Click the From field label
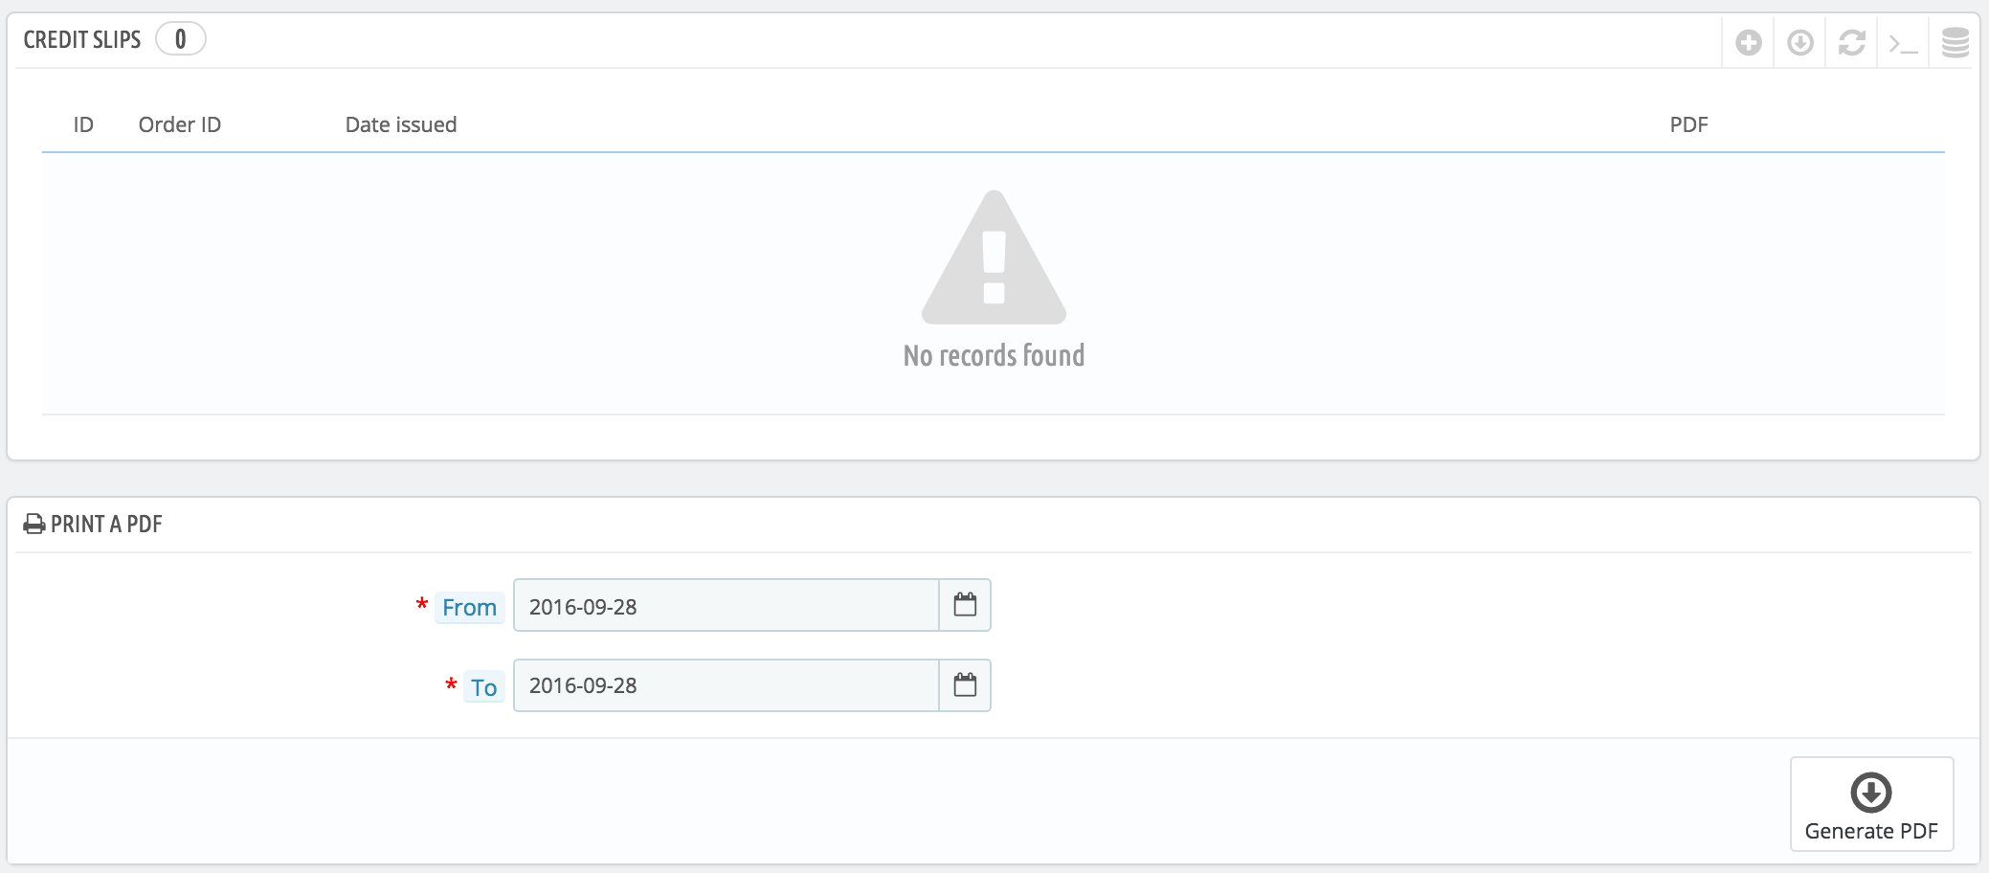 469,608
